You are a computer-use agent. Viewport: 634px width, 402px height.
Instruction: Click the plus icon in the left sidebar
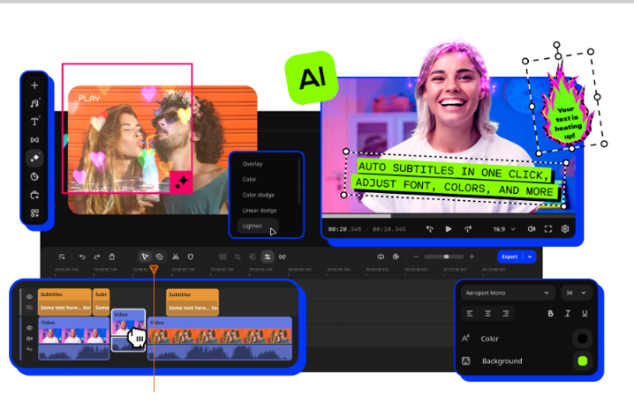point(34,85)
